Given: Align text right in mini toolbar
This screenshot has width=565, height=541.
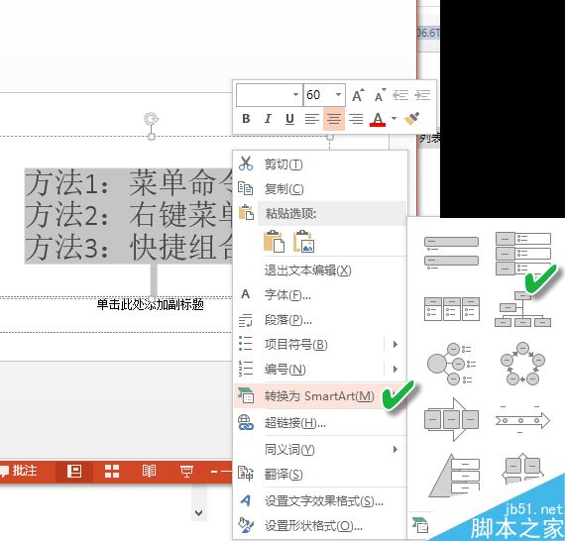Looking at the screenshot, I should click(x=356, y=119).
